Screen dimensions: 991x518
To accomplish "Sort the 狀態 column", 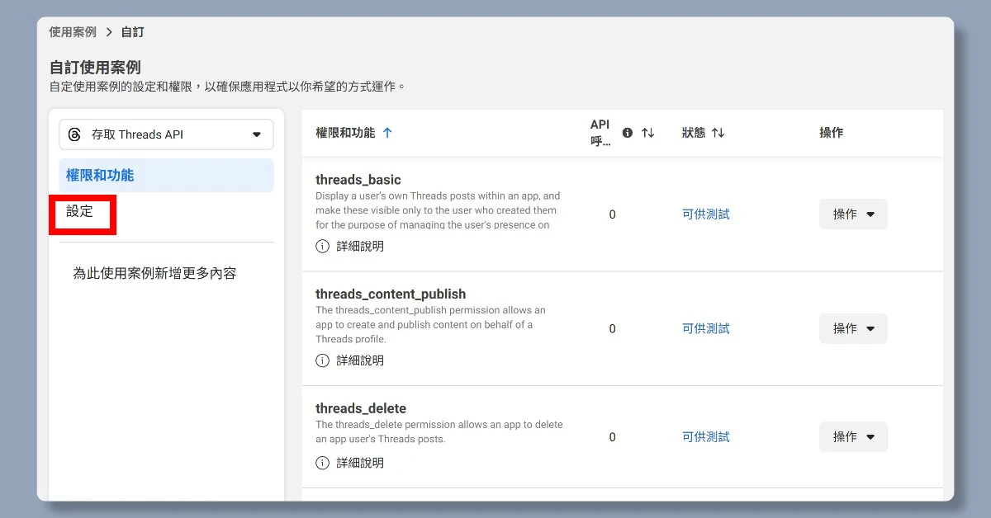I will coord(718,133).
